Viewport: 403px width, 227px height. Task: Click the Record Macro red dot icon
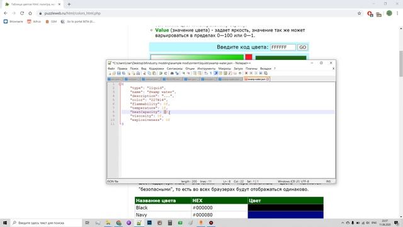pyautogui.click(x=246, y=73)
